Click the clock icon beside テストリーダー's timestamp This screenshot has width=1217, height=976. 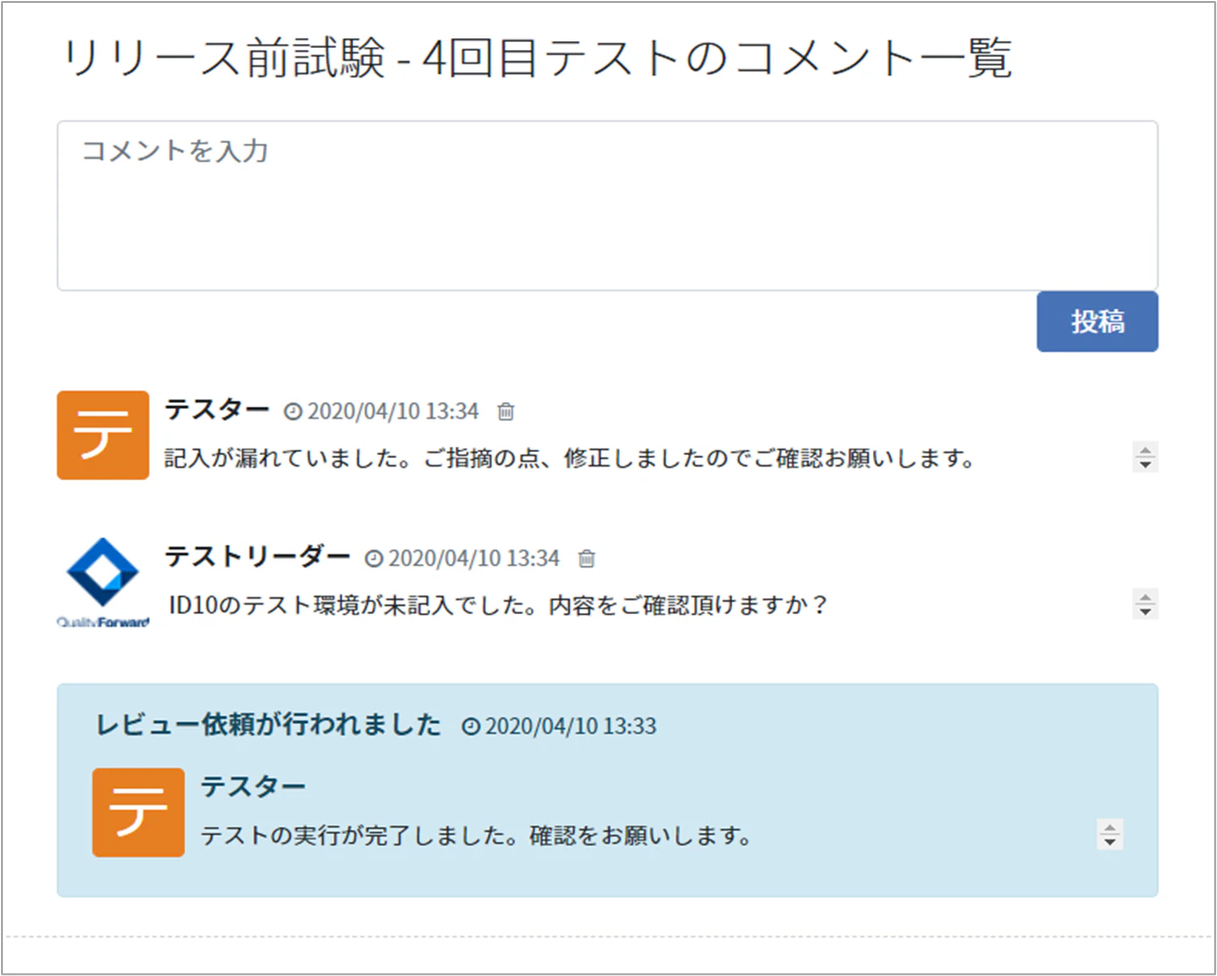373,558
